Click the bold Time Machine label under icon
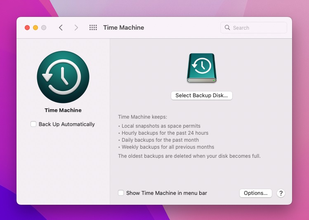The height and width of the screenshot is (220, 309). [x=63, y=110]
